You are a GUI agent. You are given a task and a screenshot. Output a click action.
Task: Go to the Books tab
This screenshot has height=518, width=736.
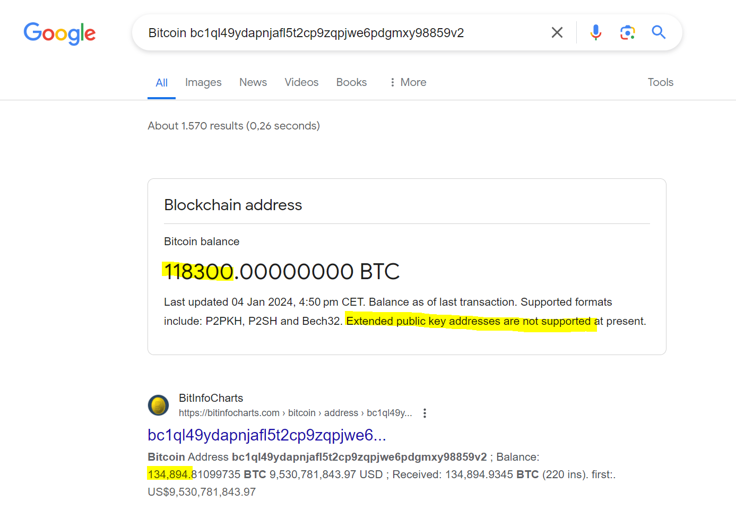351,82
